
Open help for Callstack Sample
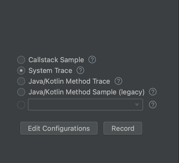point(92,60)
